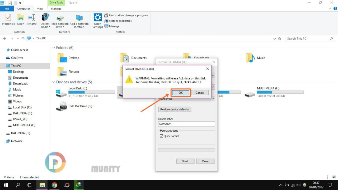The width and height of the screenshot is (338, 190).
Task: Click OK to confirm formatting
Action: pos(181,93)
